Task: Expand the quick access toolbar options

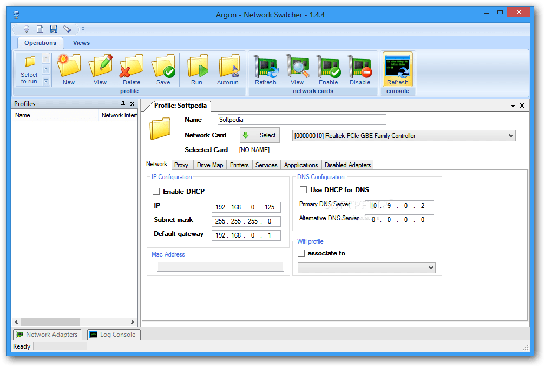Action: [83, 29]
